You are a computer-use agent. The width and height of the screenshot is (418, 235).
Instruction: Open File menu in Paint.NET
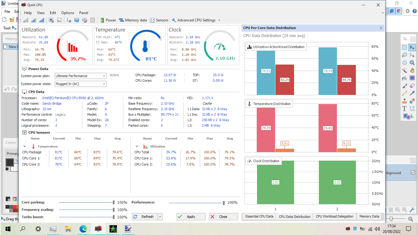(7, 11)
